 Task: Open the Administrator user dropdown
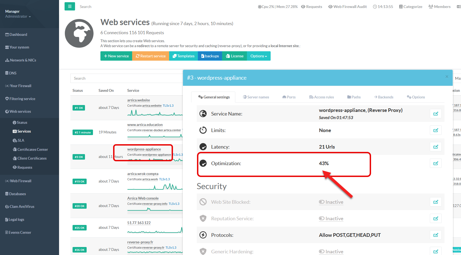coord(18,17)
